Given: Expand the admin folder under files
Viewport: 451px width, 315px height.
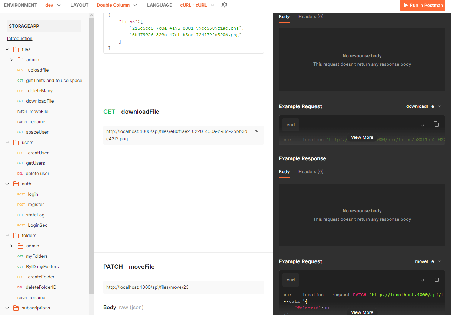Looking at the screenshot, I should [x=11, y=60].
